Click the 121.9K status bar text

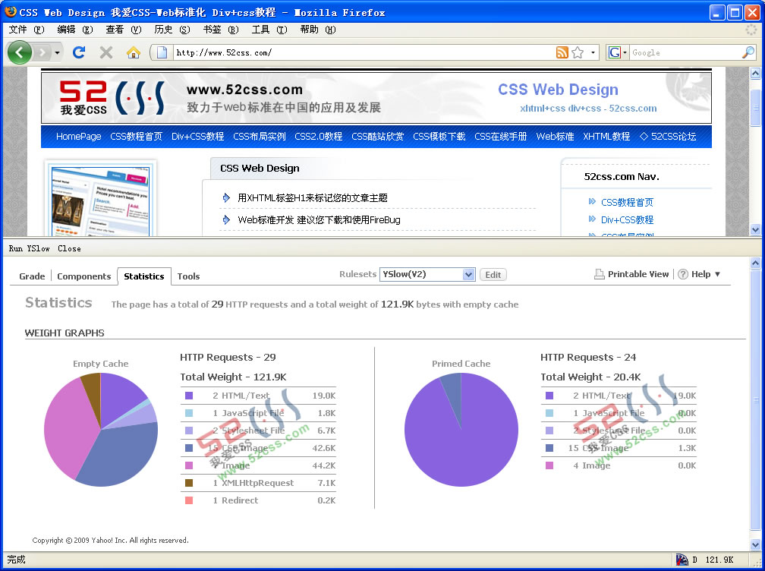click(719, 560)
